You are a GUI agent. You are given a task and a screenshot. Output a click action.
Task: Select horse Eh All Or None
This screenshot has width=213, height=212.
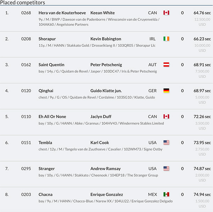[52, 116]
